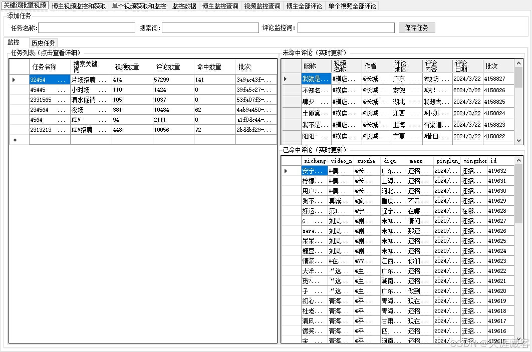This screenshot has height=352, width=532.
Task: Click region cell 甘肃
Action: pos(394,321)
